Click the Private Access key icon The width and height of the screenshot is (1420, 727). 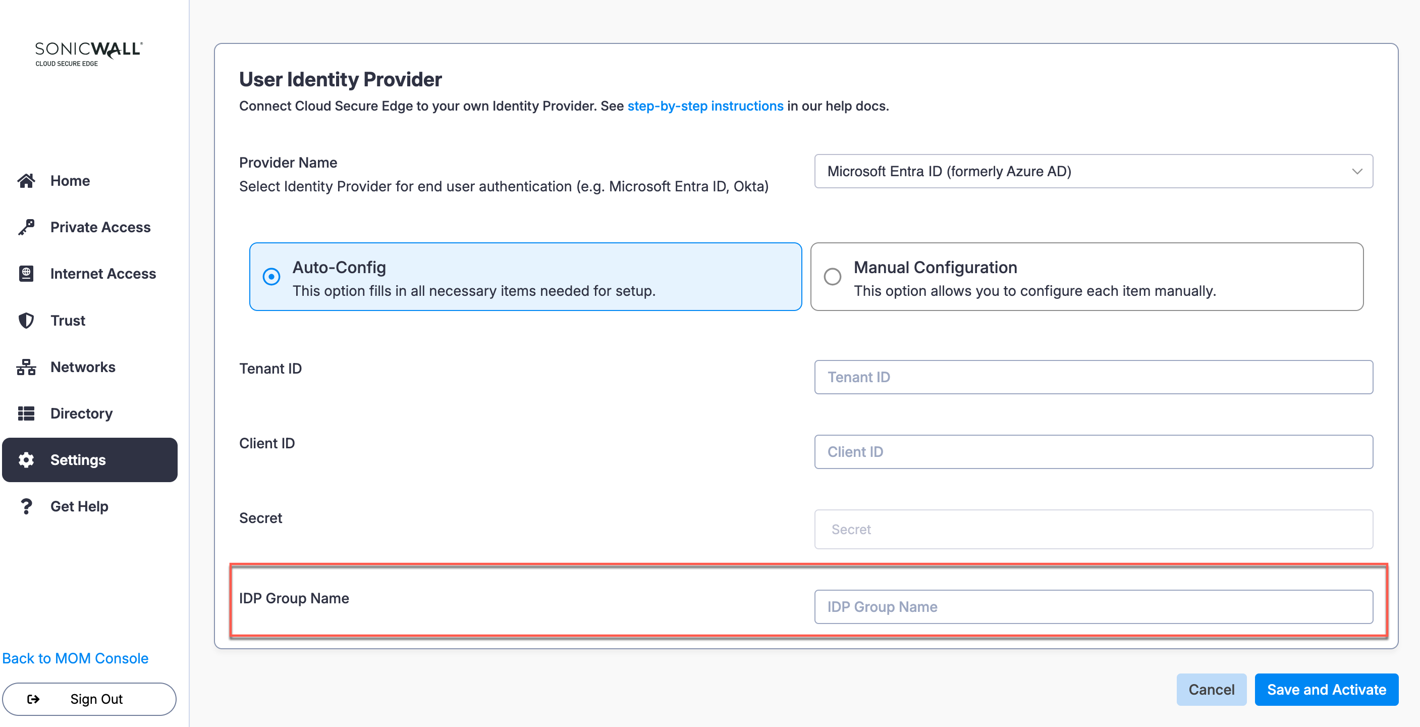pos(26,227)
